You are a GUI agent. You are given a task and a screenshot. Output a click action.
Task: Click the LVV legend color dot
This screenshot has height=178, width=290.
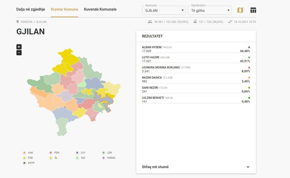78,153
